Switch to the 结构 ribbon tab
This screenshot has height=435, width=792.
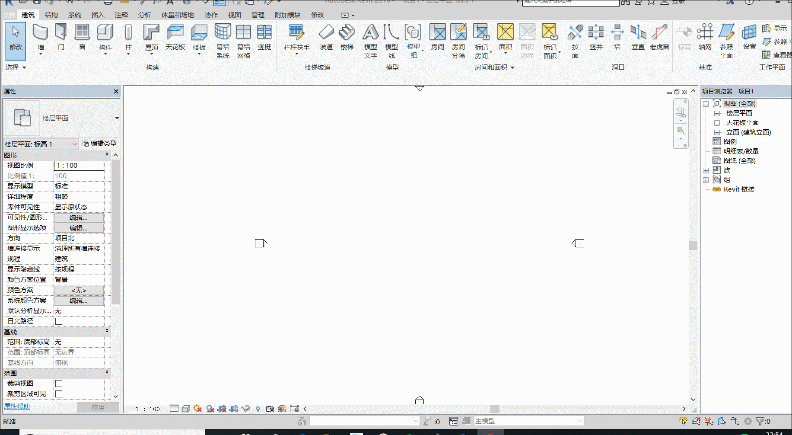coord(51,15)
